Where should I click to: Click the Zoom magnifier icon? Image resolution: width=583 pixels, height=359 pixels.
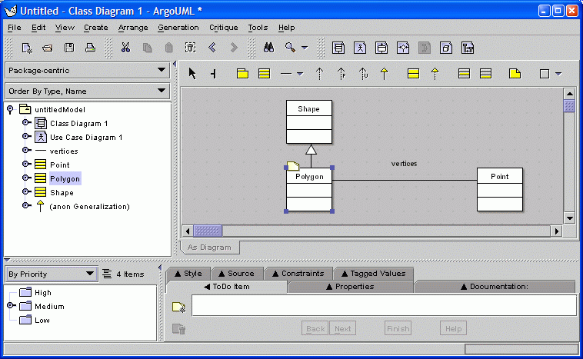point(290,48)
